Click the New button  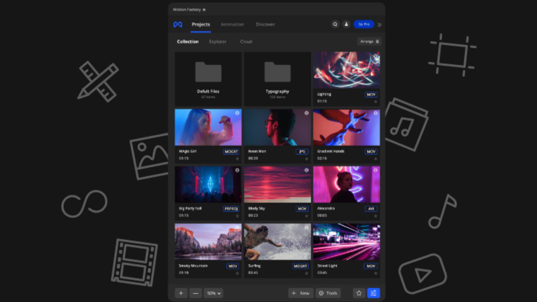(x=300, y=293)
